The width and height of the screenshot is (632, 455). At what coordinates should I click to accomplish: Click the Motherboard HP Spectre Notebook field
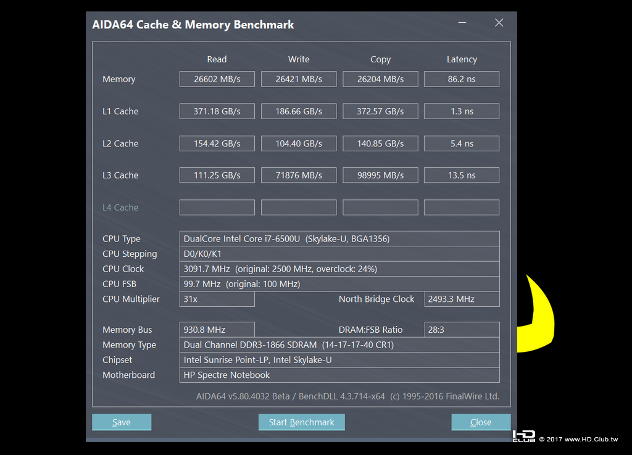click(x=339, y=375)
